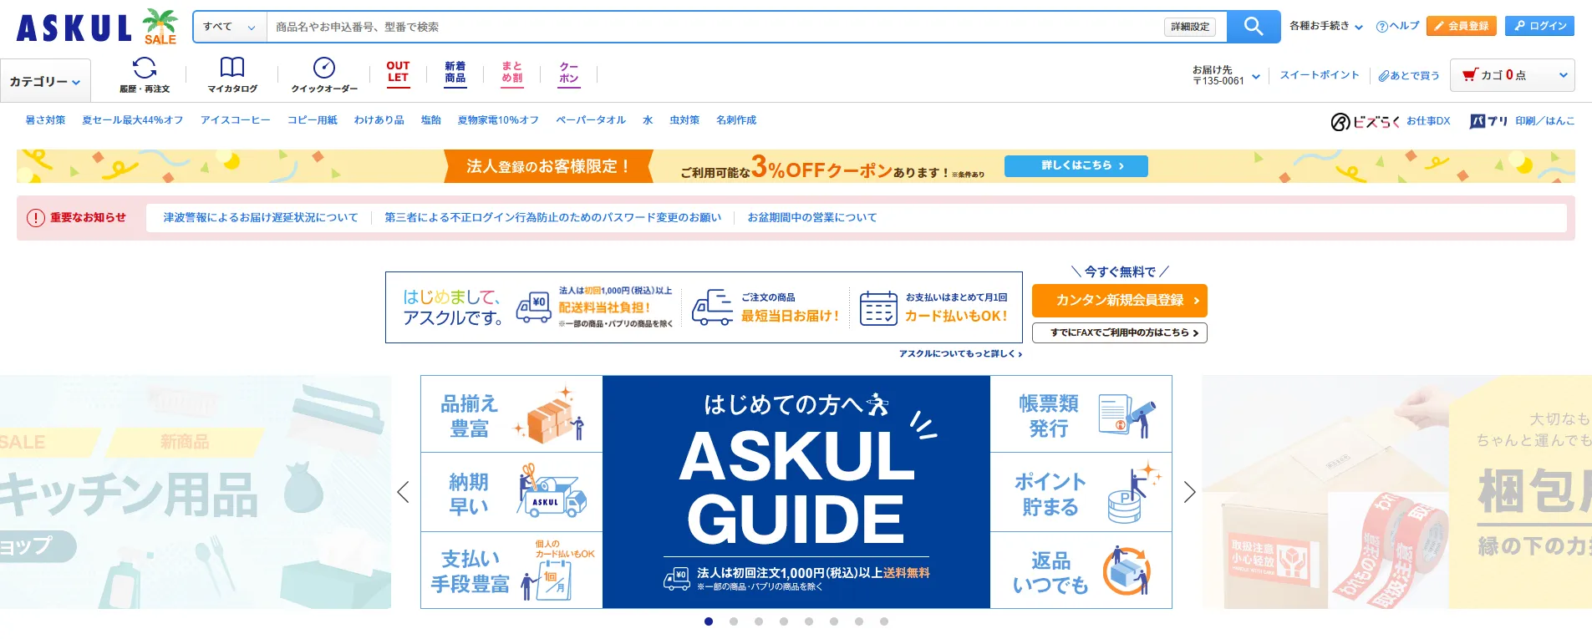This screenshot has height=639, width=1592.
Task: Open the 水 link
Action: pos(648,120)
